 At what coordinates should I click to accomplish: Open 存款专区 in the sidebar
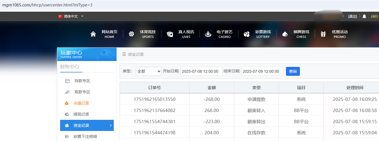(82, 81)
